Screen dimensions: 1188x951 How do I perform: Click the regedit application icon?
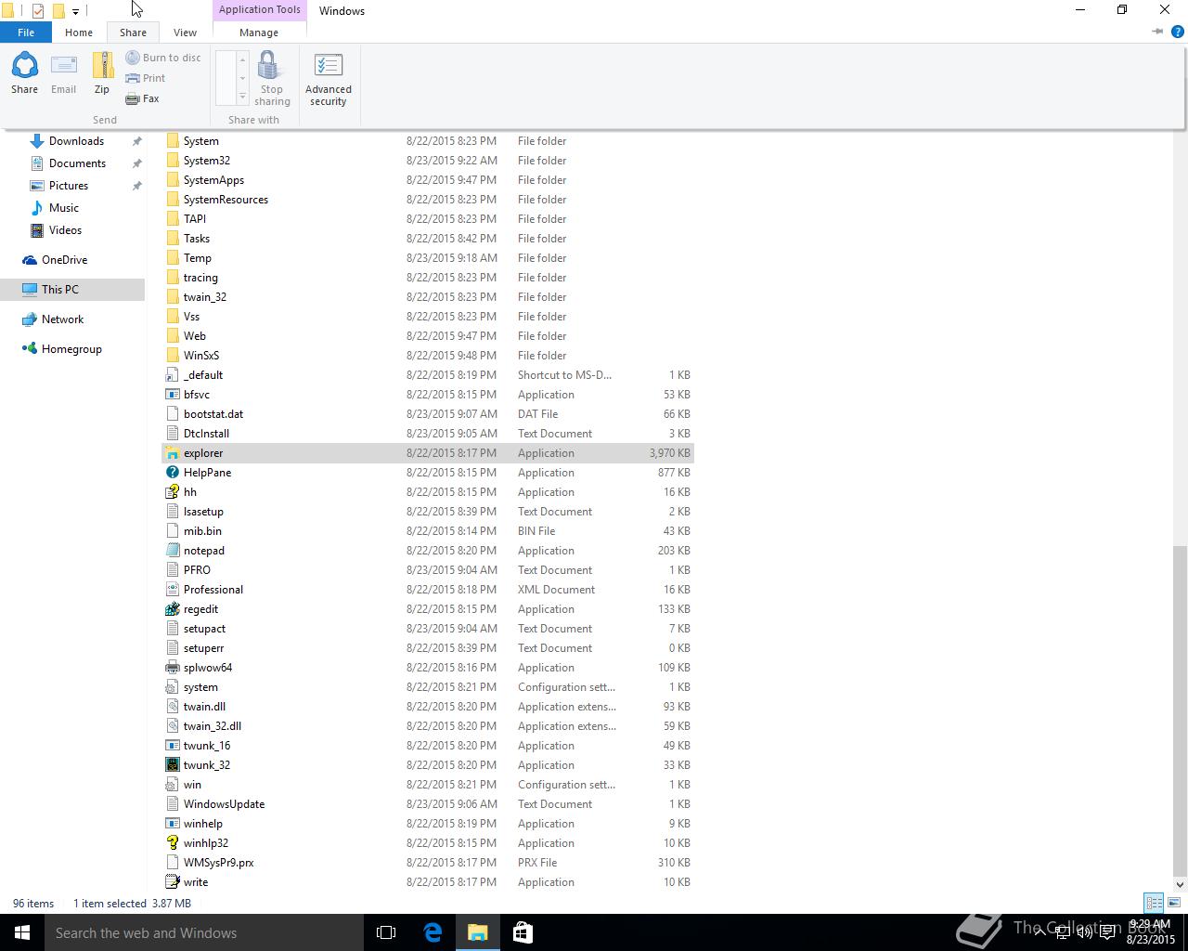click(x=173, y=609)
